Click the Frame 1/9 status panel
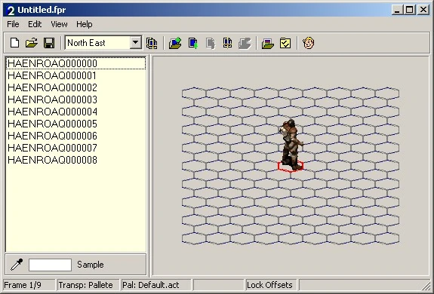The width and height of the screenshot is (434, 294). (x=29, y=285)
